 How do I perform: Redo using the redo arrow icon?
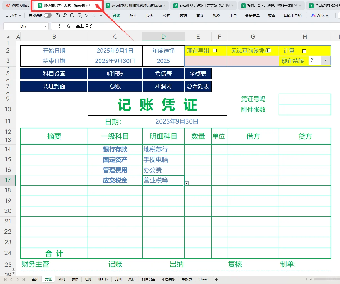click(x=94, y=16)
